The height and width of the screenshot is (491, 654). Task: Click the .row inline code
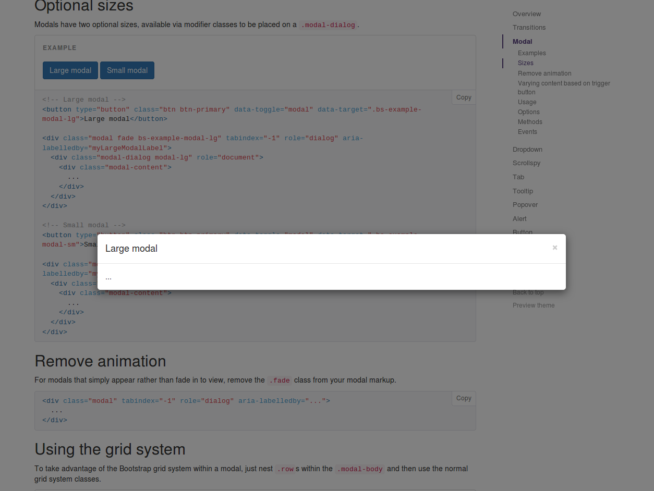pyautogui.click(x=285, y=469)
